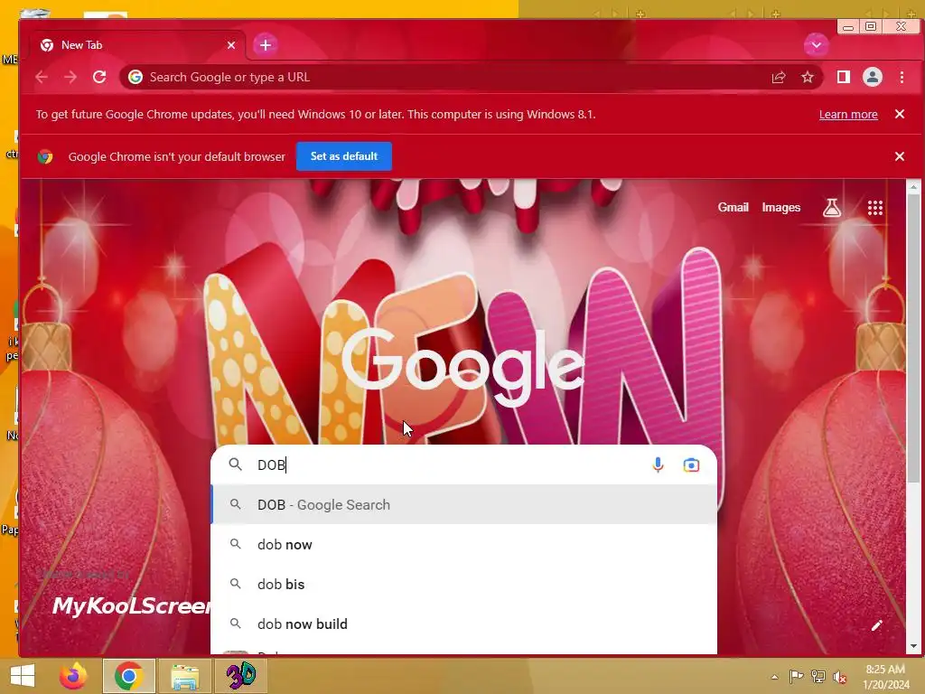The height and width of the screenshot is (694, 925).
Task: Click the customize Chrome pencil icon
Action: pyautogui.click(x=876, y=625)
